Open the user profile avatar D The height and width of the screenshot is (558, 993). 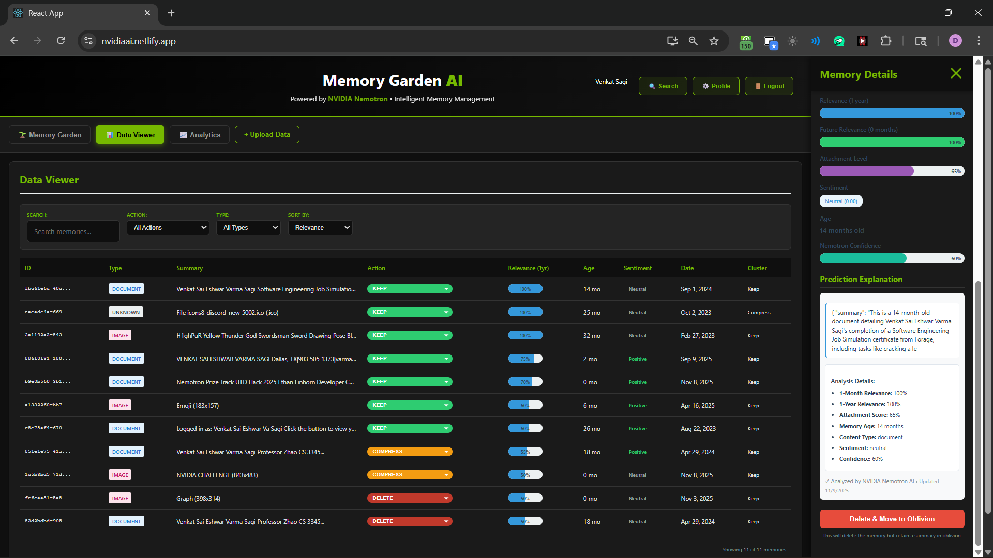pos(955,41)
